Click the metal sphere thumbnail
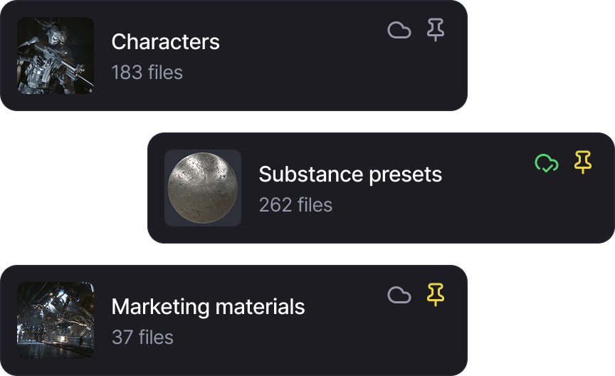 click(203, 188)
